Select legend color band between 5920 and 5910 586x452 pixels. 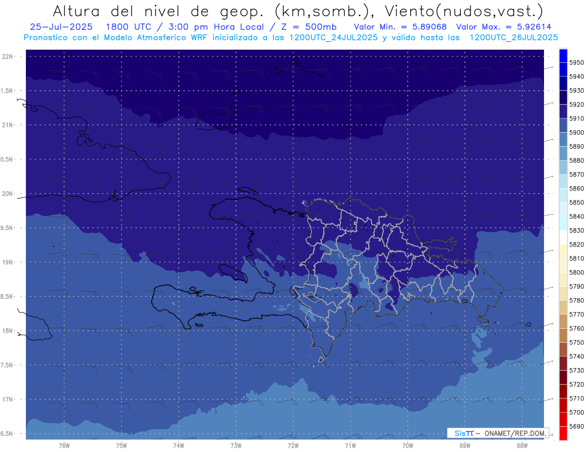point(563,112)
